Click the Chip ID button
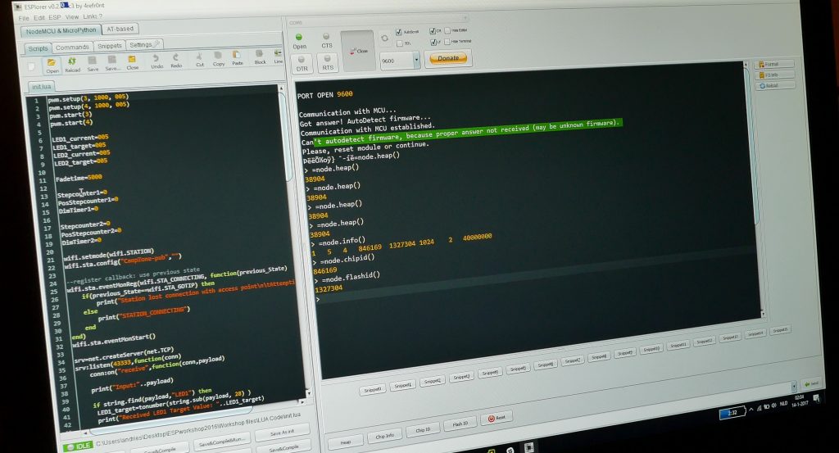This screenshot has height=453, width=839. coord(423,429)
